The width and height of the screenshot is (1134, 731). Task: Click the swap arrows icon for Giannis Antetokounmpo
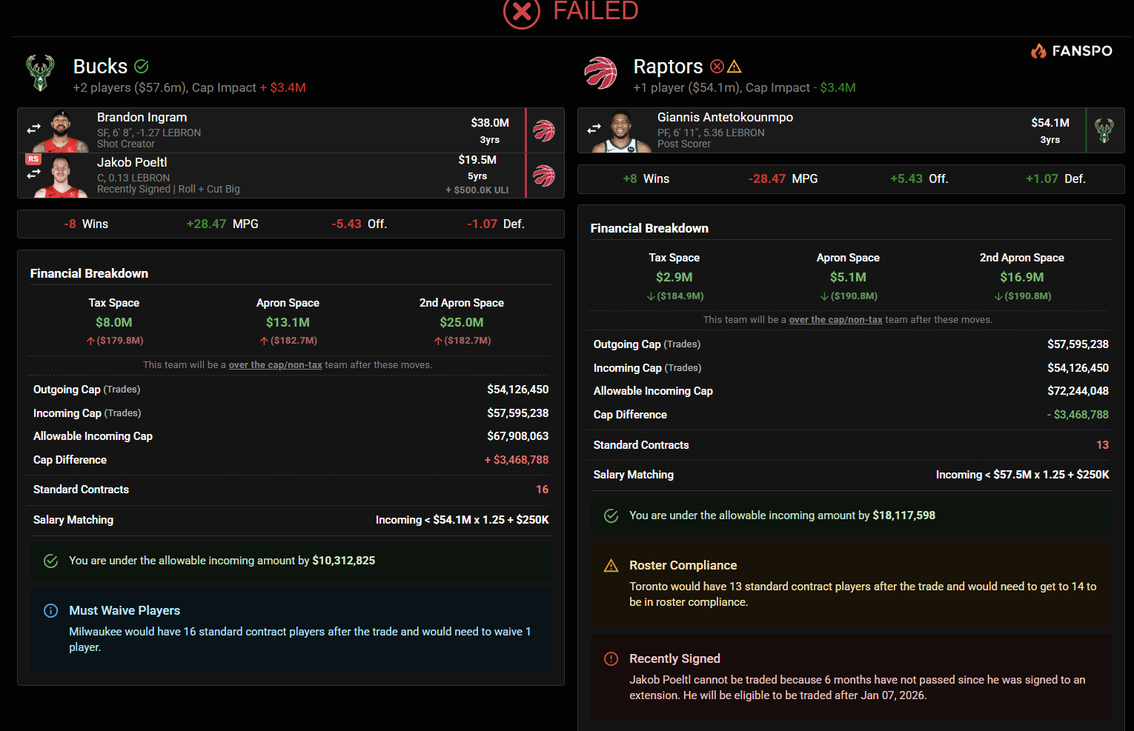[594, 129]
